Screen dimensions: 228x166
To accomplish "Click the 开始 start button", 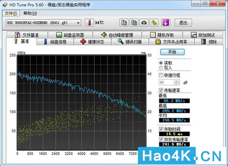I will pos(172,52).
